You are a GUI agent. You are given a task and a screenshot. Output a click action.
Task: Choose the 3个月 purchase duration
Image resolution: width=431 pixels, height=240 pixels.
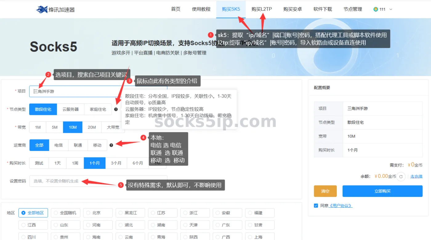pyautogui.click(x=116, y=163)
